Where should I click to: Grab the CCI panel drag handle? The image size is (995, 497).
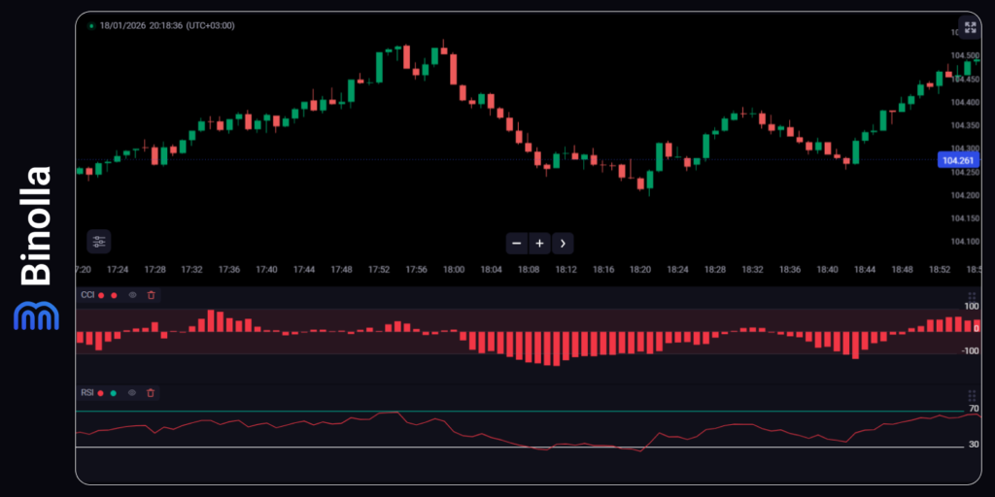click(971, 298)
